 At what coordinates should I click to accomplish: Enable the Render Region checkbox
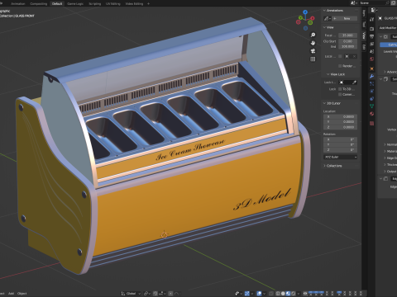tap(340, 66)
